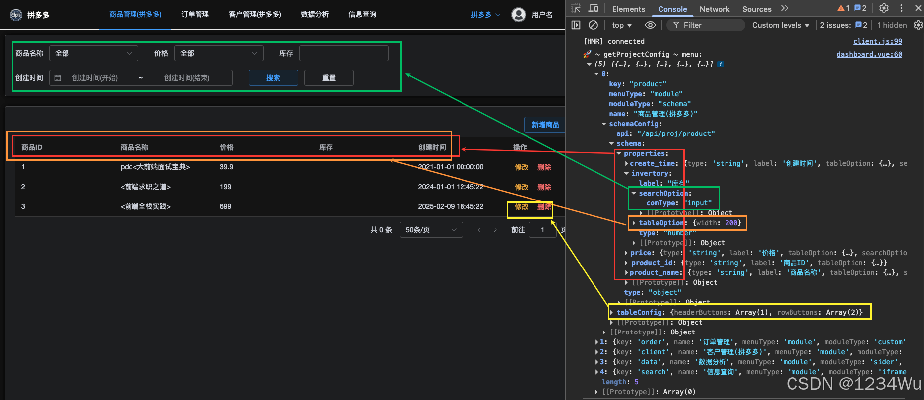The height and width of the screenshot is (400, 924).
Task: Open the 商品名称 全部 dropdown
Action: click(94, 53)
